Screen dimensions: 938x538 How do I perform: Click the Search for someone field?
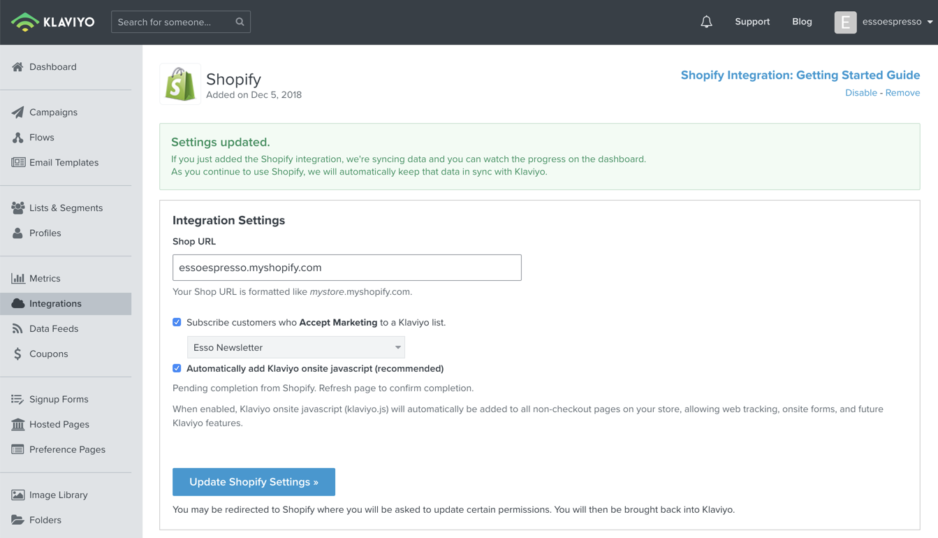click(181, 22)
